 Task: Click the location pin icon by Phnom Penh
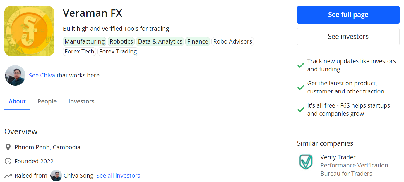pyautogui.click(x=8, y=147)
